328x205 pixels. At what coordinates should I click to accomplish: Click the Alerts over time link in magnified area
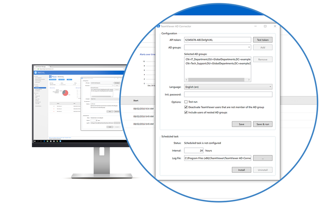(148, 55)
